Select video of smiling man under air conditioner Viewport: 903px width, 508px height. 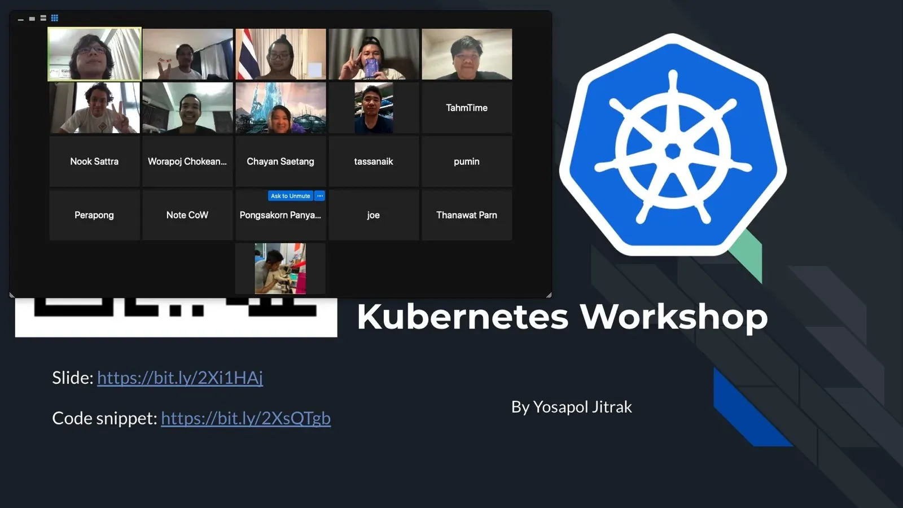tap(187, 108)
